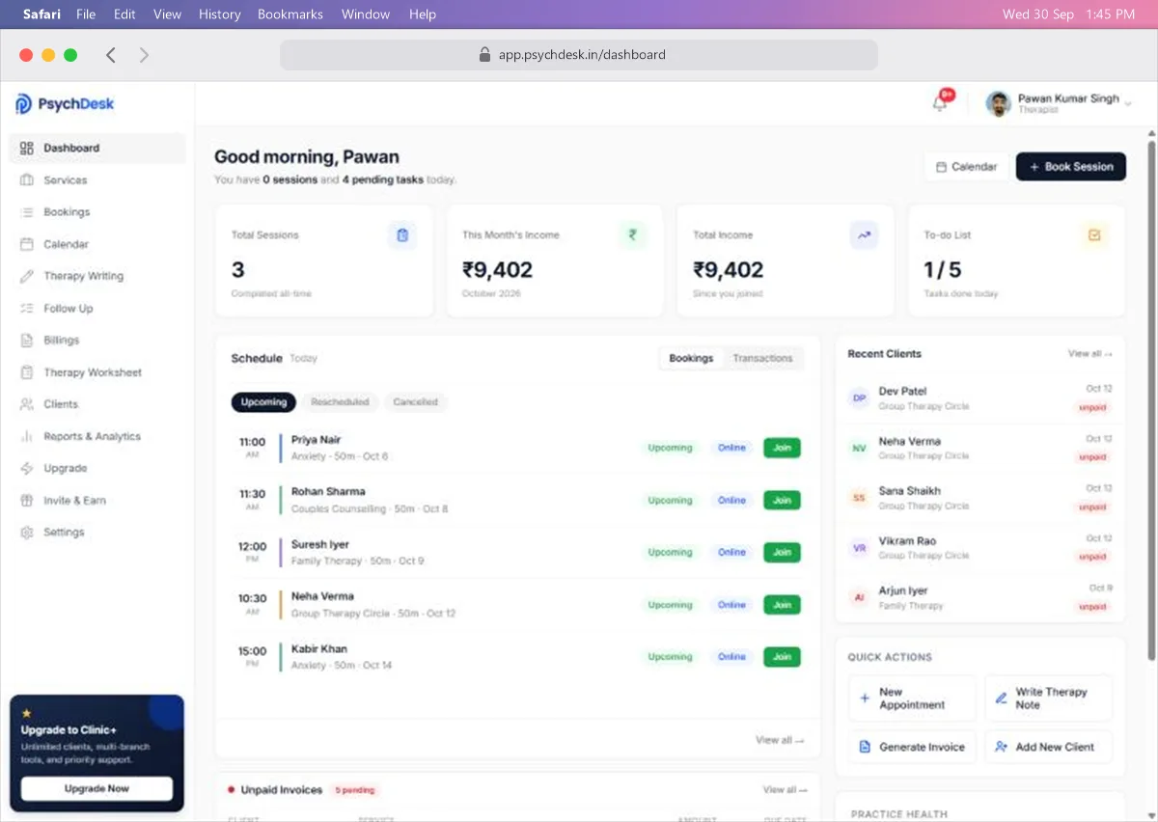Open the Safari Bookmarks menu

pos(290,14)
